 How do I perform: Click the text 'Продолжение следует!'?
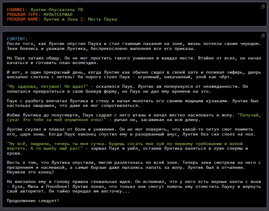click(x=33, y=201)
